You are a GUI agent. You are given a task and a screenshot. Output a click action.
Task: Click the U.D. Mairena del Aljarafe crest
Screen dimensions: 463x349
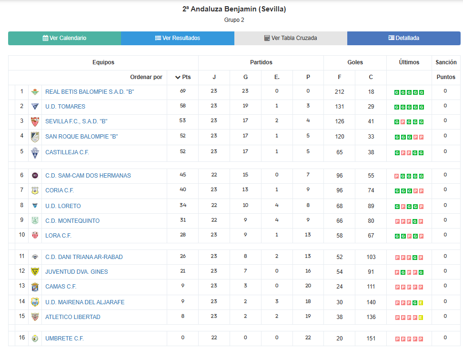coord(35,302)
